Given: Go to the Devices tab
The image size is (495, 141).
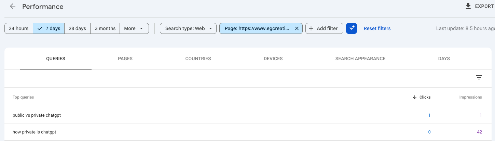Looking at the screenshot, I should click(x=273, y=59).
